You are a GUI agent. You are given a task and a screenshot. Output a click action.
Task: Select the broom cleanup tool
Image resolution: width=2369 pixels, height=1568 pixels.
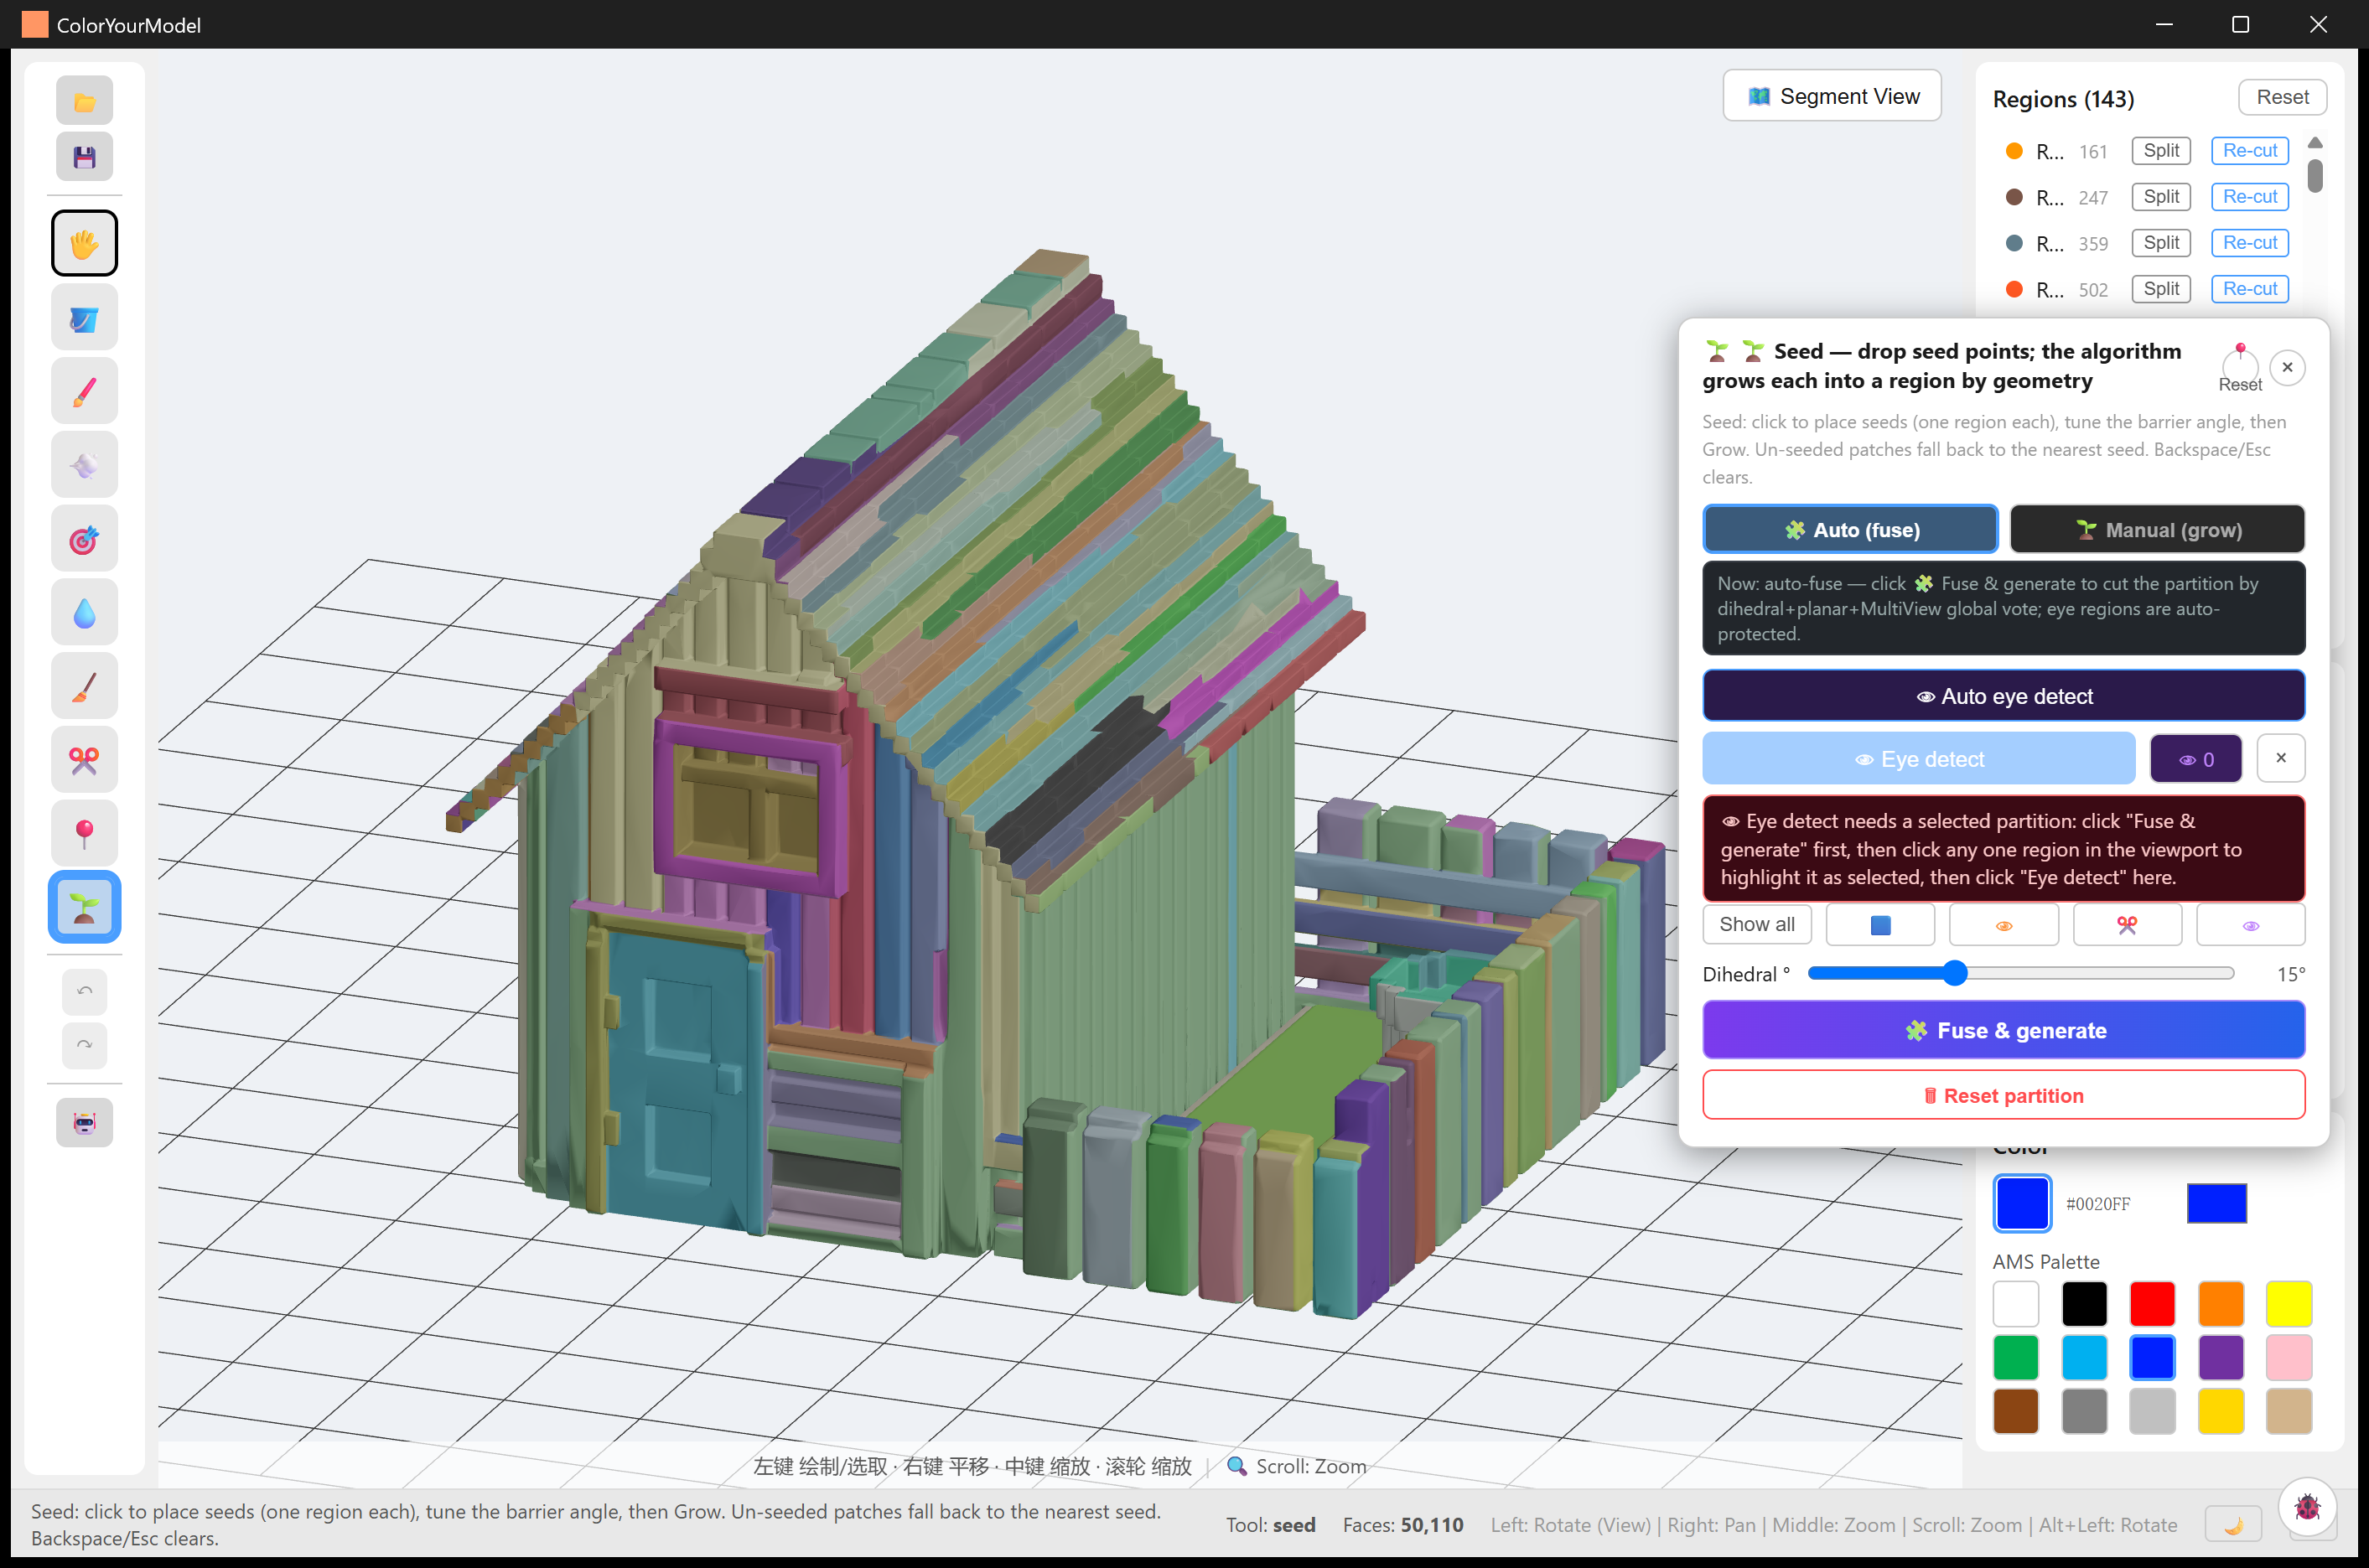point(84,686)
